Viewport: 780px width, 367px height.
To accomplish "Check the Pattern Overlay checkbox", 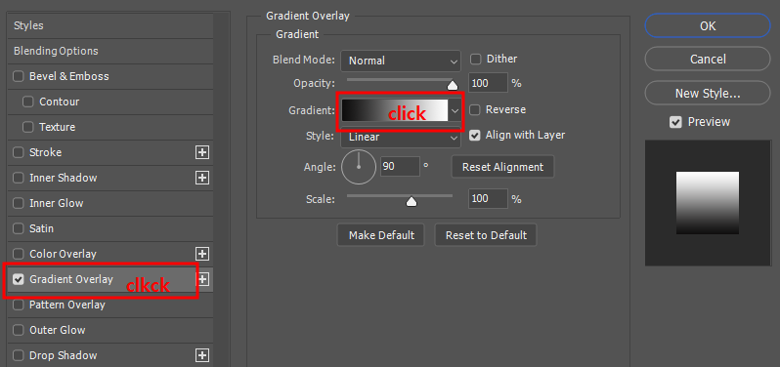I will (19, 305).
